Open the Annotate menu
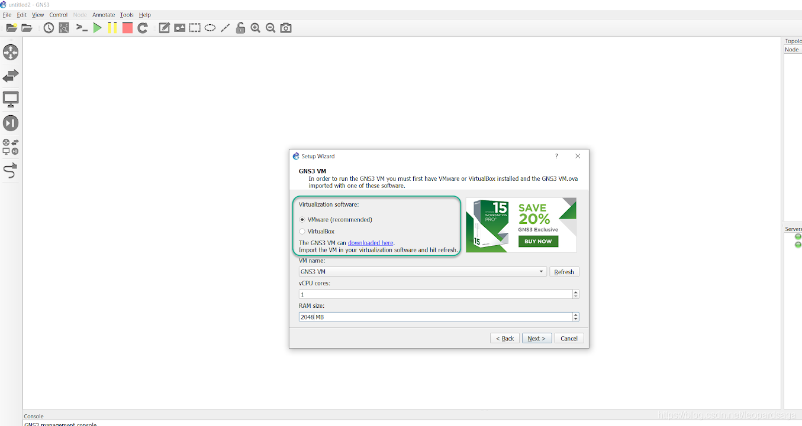 click(x=104, y=15)
